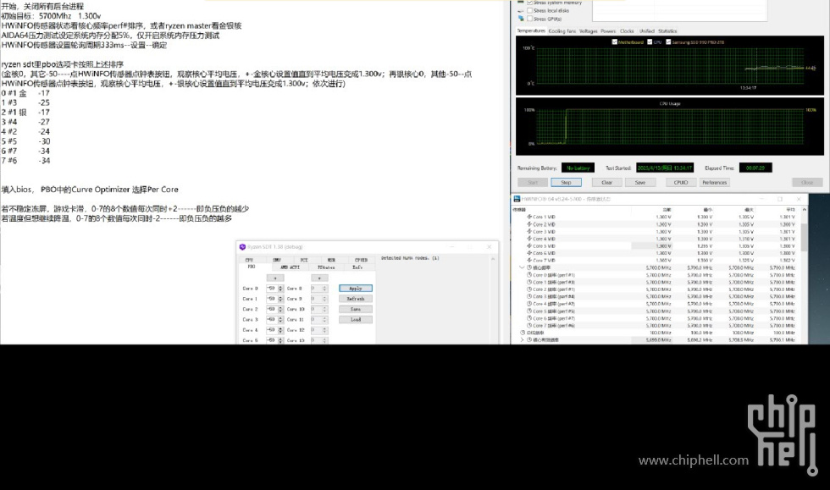Click Core 1 offset spinner arrows
The height and width of the screenshot is (490, 830).
[x=280, y=299]
